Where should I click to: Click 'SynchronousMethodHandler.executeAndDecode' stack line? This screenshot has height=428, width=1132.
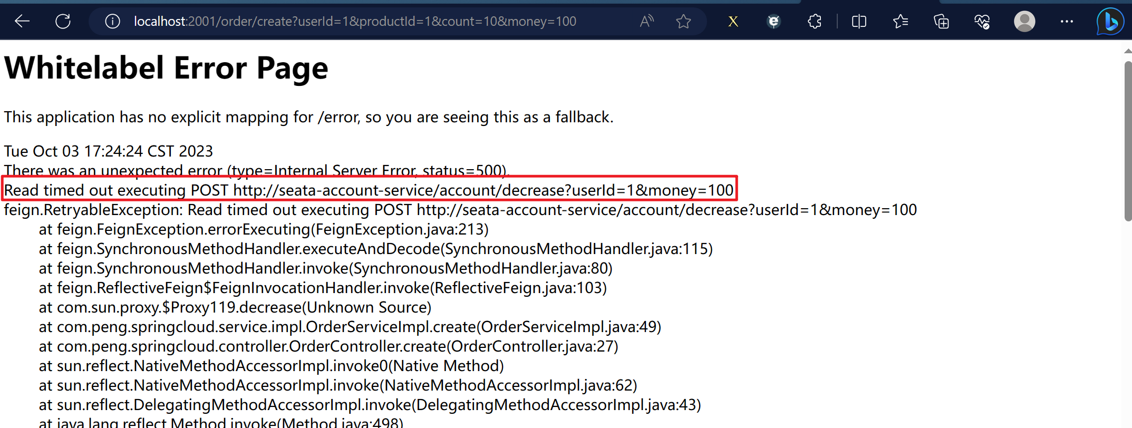tap(375, 249)
